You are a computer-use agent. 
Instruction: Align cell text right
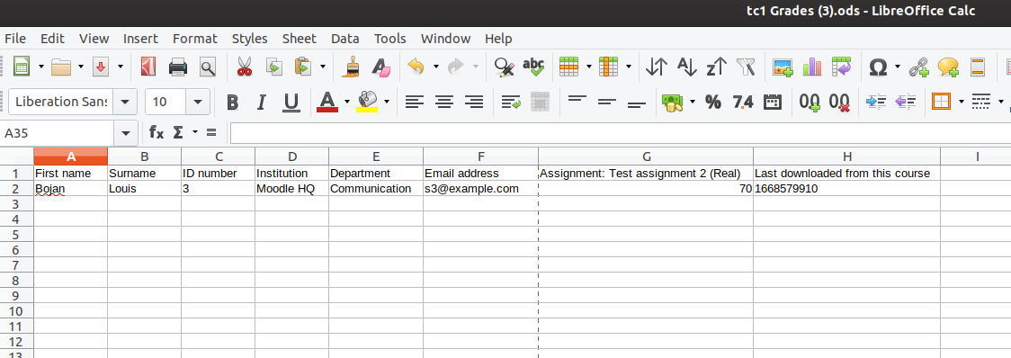pyautogui.click(x=474, y=102)
